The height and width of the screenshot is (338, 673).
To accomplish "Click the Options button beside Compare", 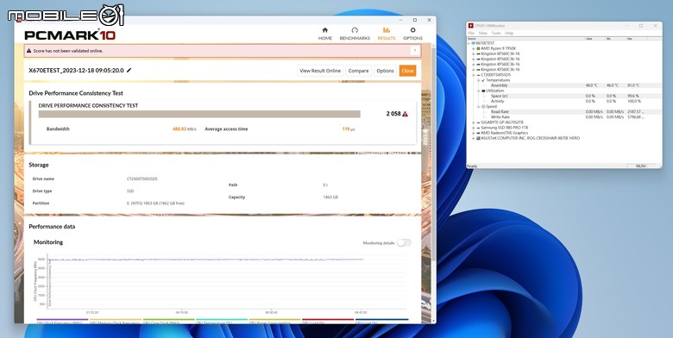I will [385, 71].
